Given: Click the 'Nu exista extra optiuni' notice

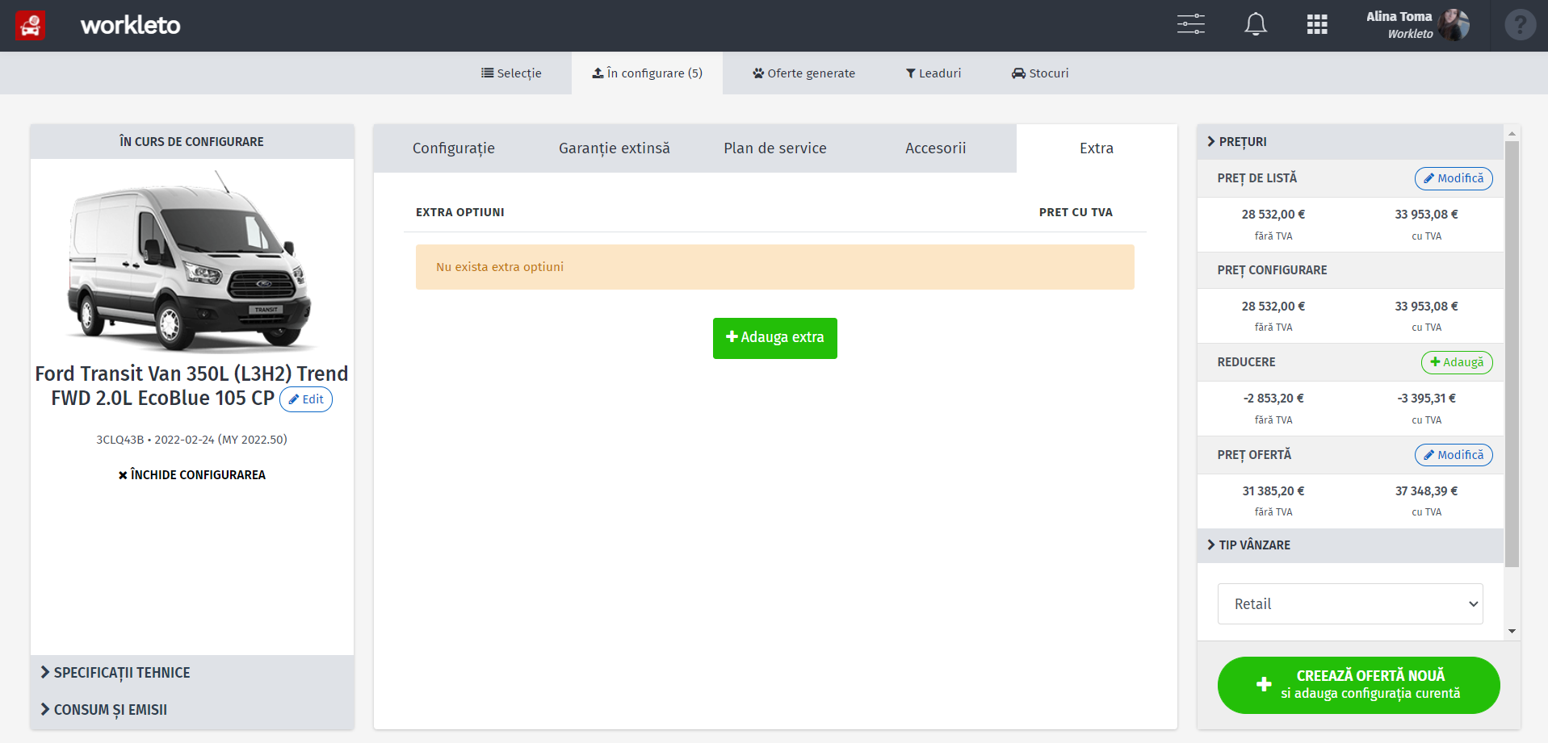Looking at the screenshot, I should pyautogui.click(x=775, y=267).
